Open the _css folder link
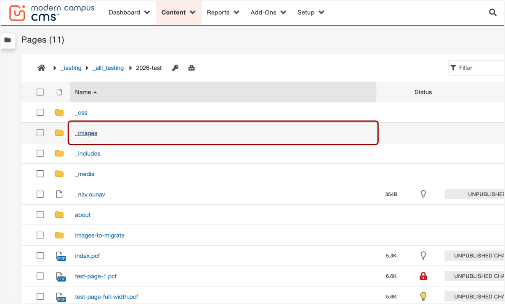The height and width of the screenshot is (304, 505). [81, 113]
